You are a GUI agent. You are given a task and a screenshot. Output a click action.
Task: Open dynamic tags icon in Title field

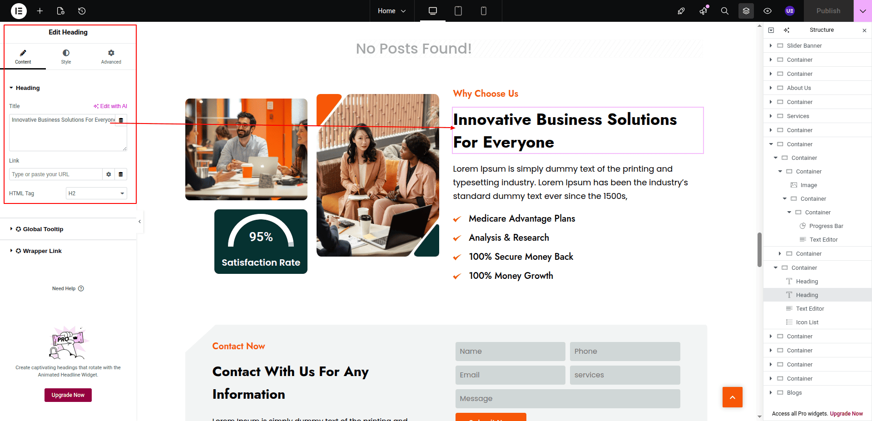click(x=121, y=120)
